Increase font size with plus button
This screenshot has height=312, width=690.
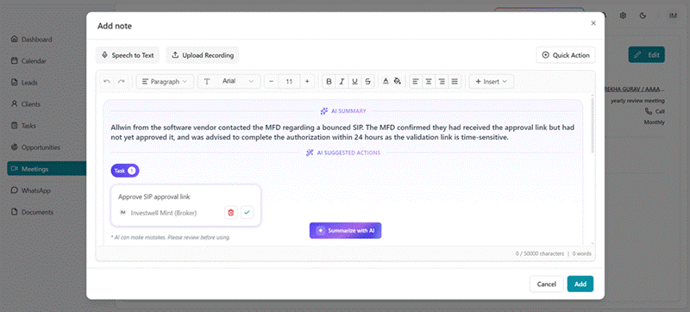[x=307, y=81]
